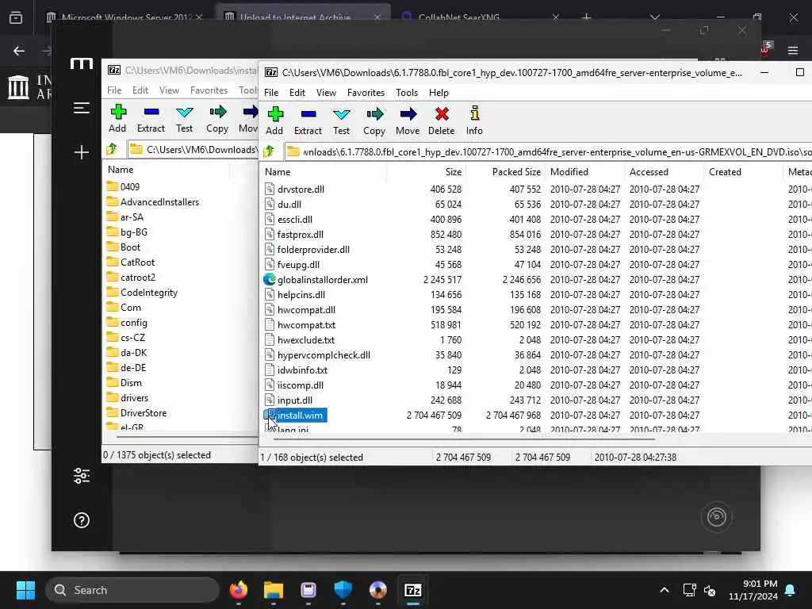Image resolution: width=812 pixels, height=609 pixels.
Task: Open the Edit menu in front 7-Zip
Action: tap(297, 93)
